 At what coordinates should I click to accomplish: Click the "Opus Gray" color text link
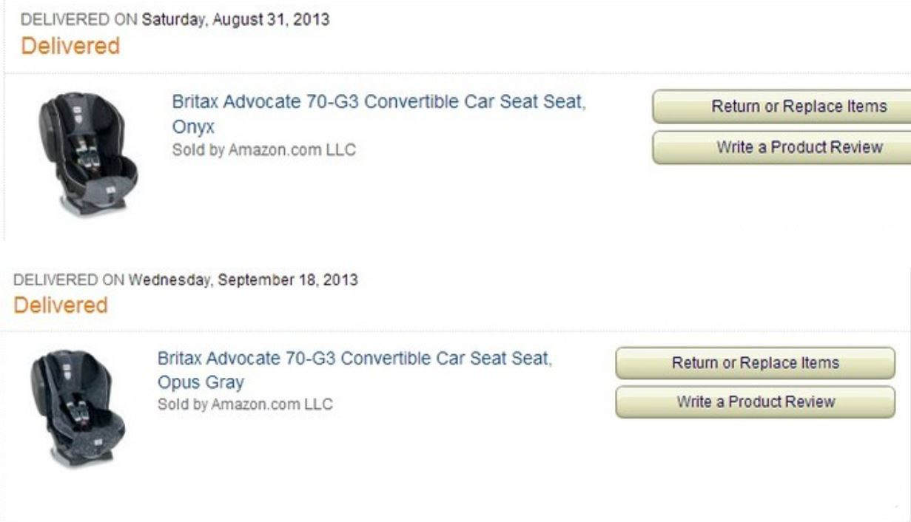[201, 383]
